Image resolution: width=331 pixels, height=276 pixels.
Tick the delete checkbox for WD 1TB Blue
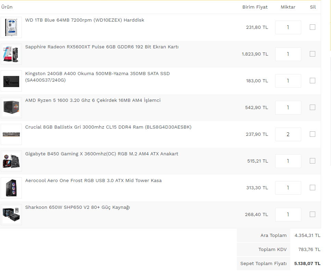point(313,27)
